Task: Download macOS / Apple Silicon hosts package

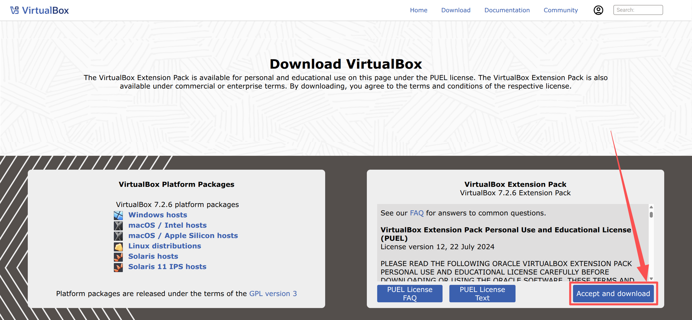Action: (x=183, y=236)
